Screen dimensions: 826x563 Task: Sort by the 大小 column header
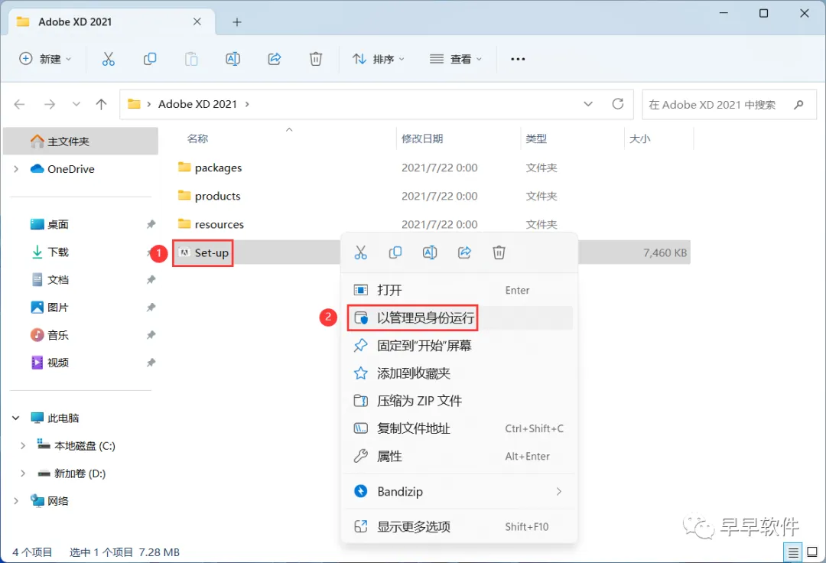[x=639, y=139]
